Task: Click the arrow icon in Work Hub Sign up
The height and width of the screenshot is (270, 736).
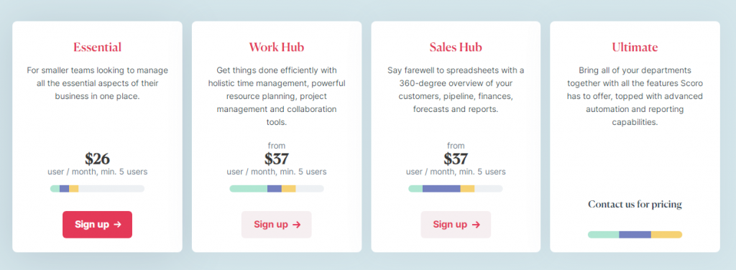Action: pos(297,225)
